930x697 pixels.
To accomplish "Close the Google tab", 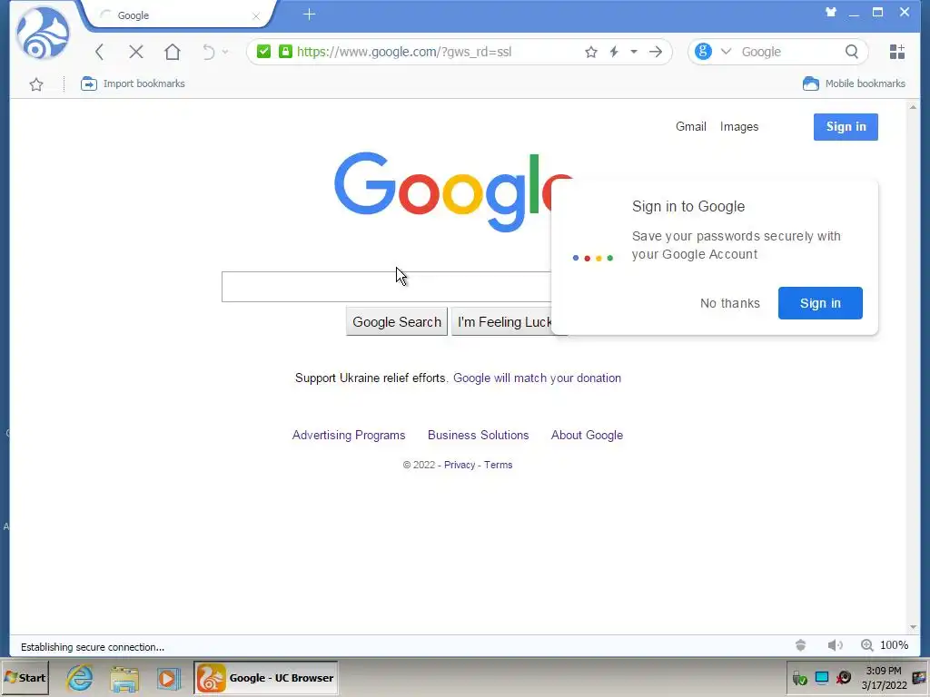I will click(256, 16).
